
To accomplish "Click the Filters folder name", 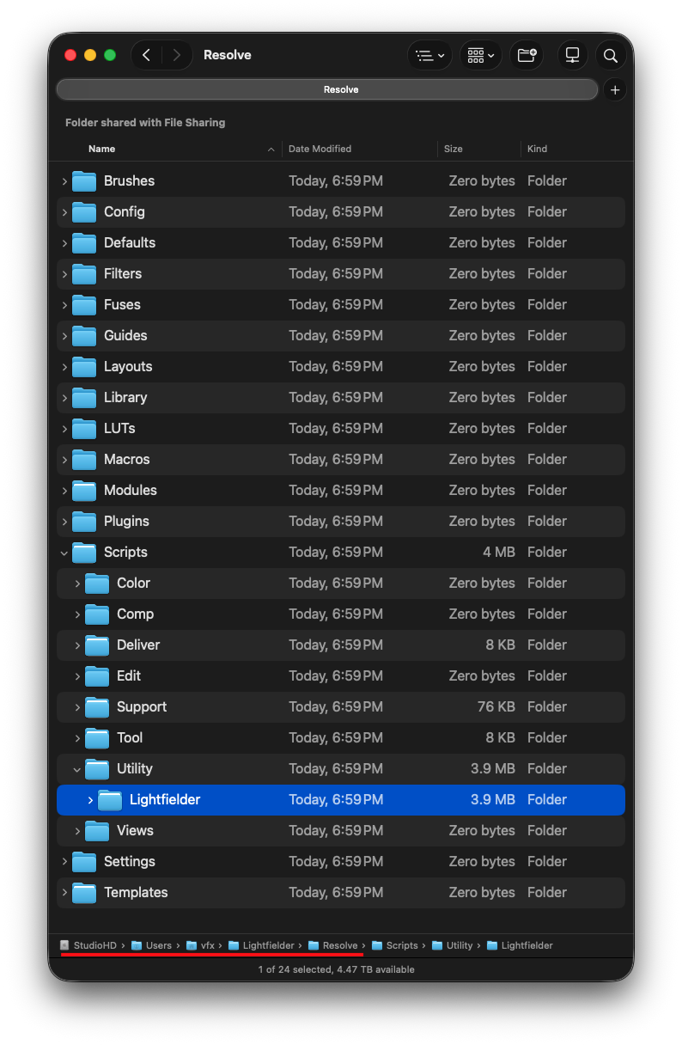I will tap(123, 274).
